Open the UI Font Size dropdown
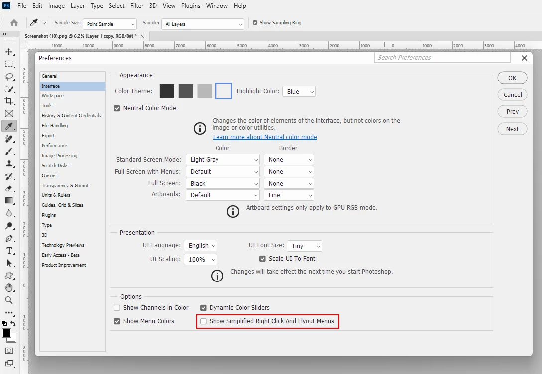Image resolution: width=542 pixels, height=374 pixels. (x=304, y=246)
